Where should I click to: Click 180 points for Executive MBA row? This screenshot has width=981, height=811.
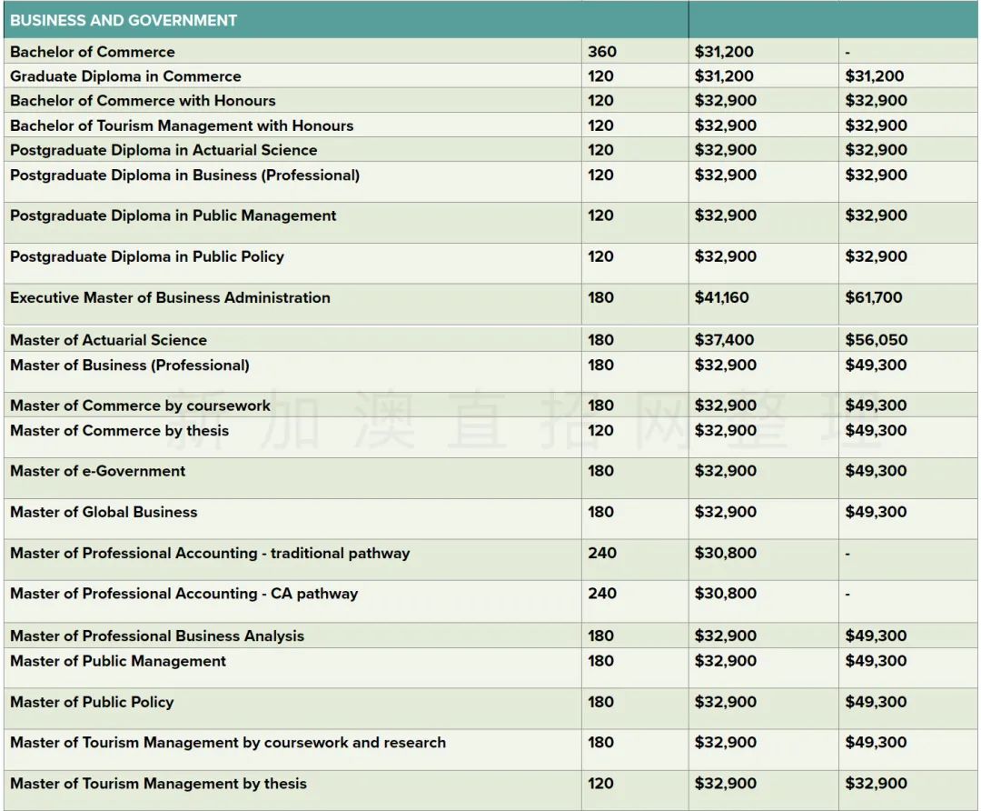point(600,296)
